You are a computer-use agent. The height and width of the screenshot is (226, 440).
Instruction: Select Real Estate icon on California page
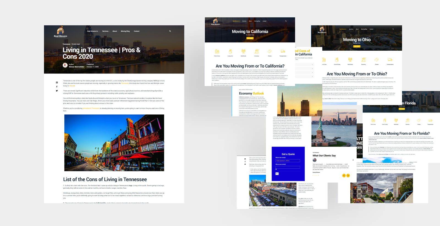coord(243,51)
